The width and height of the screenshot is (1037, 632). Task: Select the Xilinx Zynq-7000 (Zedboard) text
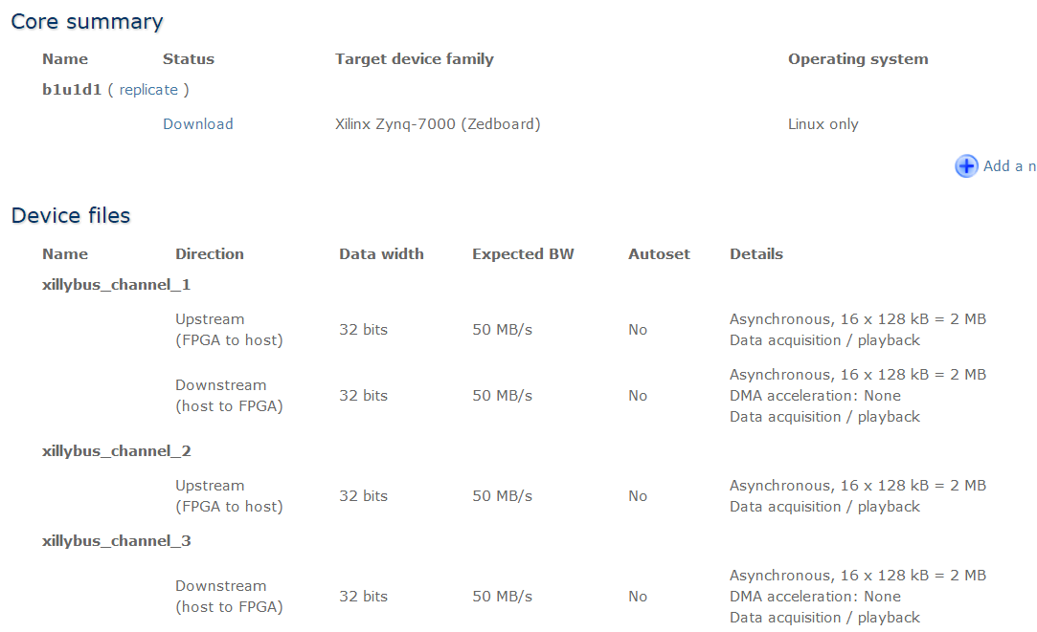click(438, 124)
